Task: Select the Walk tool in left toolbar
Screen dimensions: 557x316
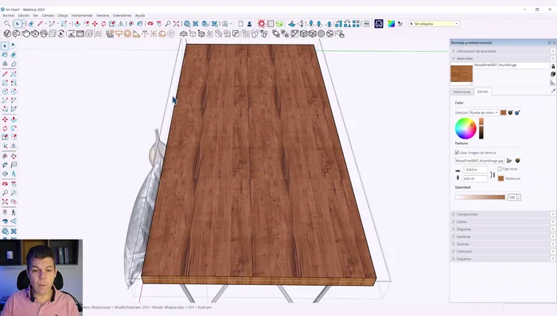Action: [14, 213]
